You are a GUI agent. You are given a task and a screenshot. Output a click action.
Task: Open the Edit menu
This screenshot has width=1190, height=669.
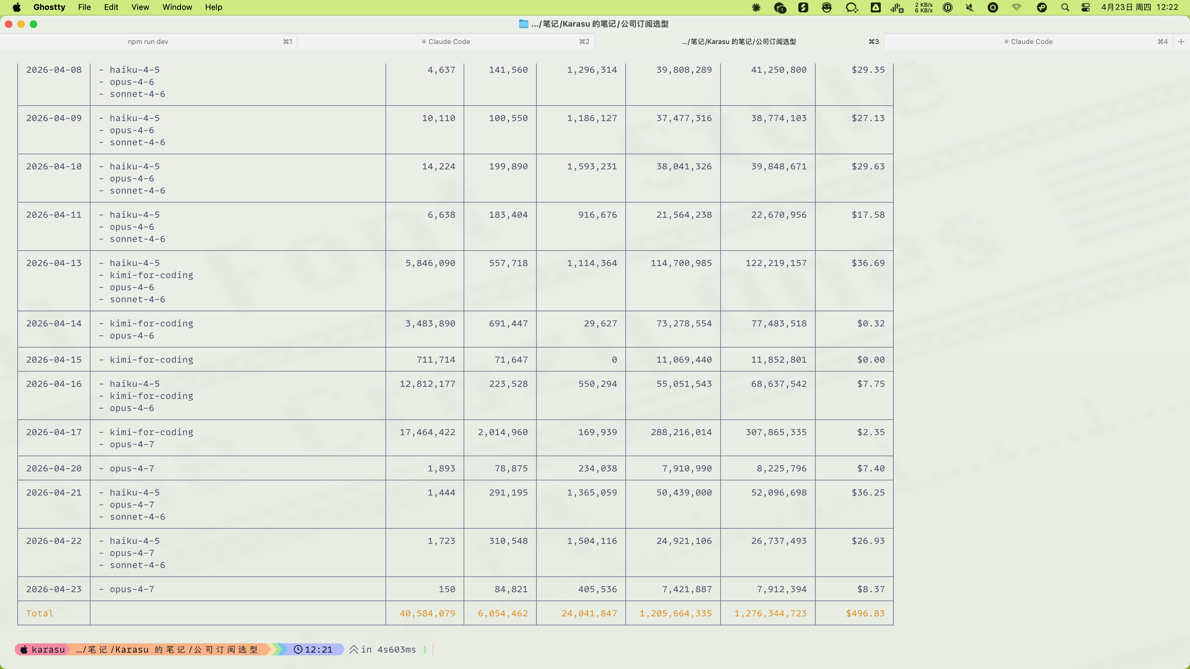pos(111,7)
